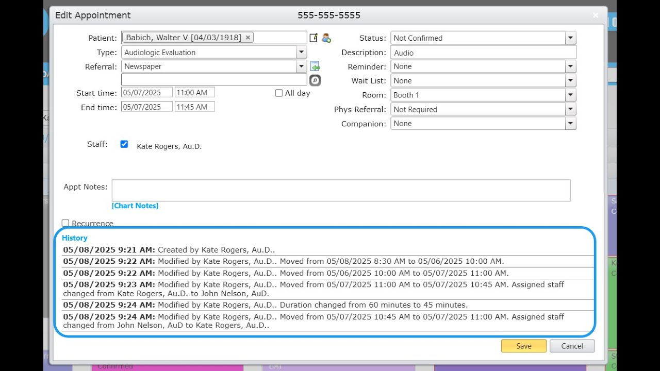Click the empty field below the Referral dropdown
The width and height of the screenshot is (660, 371).
[x=214, y=80]
